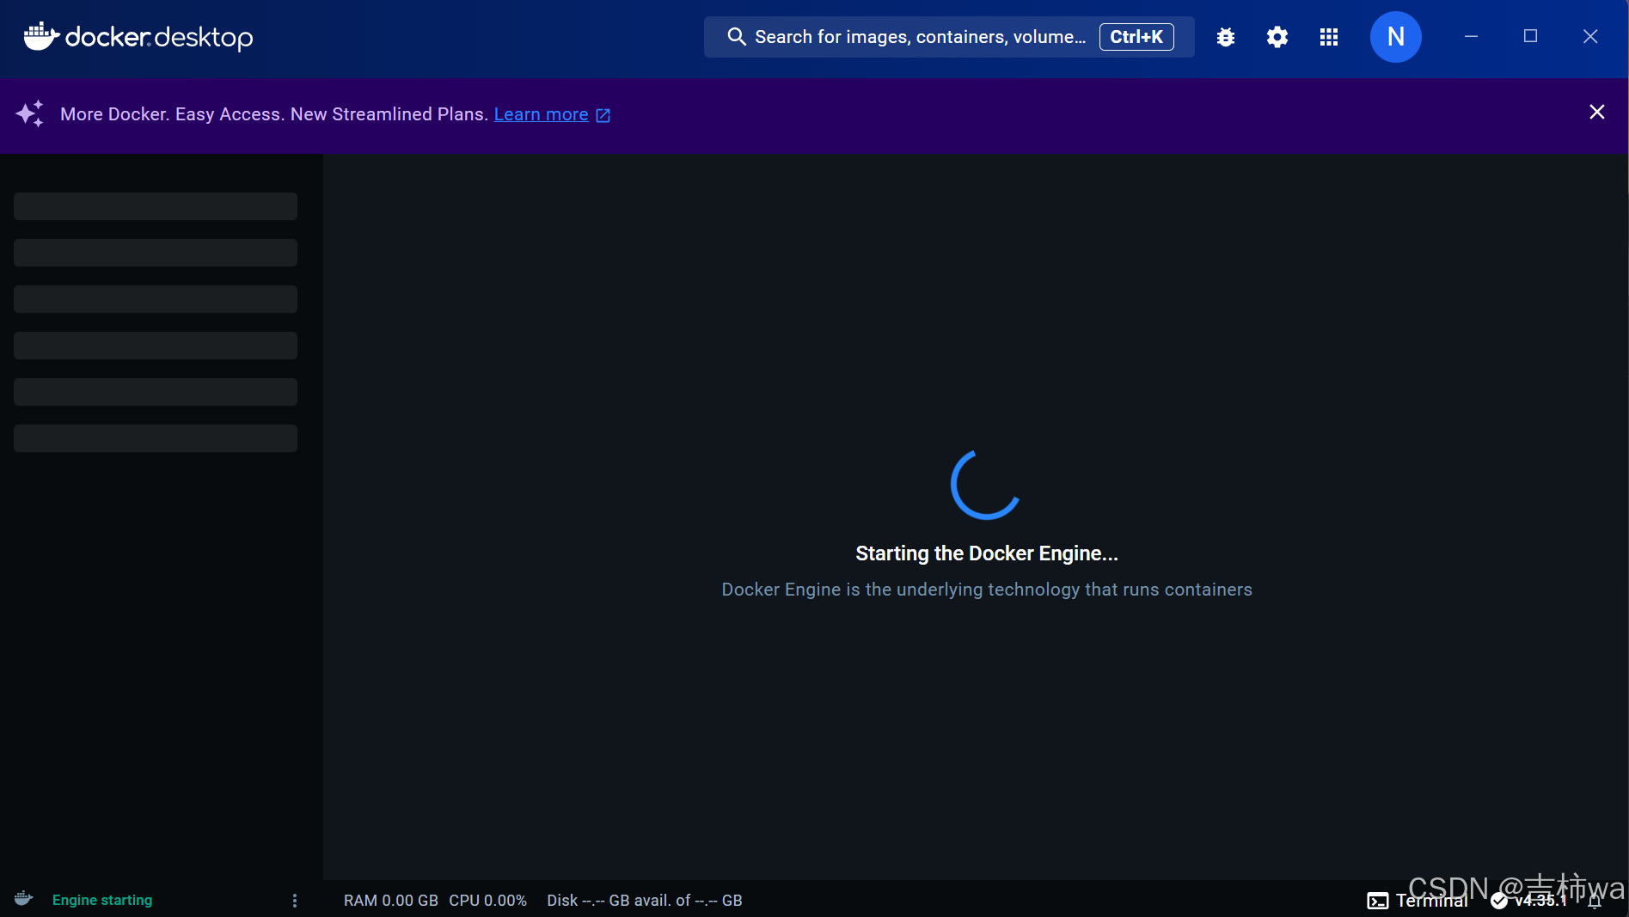This screenshot has width=1629, height=917.
Task: Click the CPU 0.00% readout
Action: pyautogui.click(x=487, y=900)
